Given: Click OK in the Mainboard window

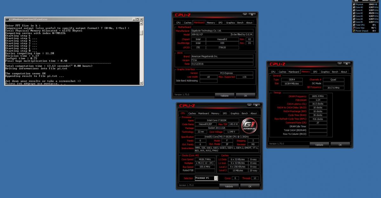Looking at the screenshot, I should (x=245, y=95).
